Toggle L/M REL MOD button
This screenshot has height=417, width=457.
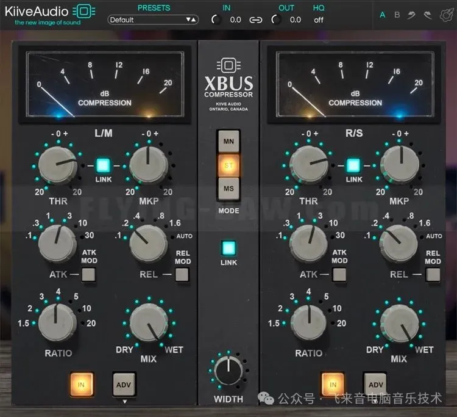182,275
